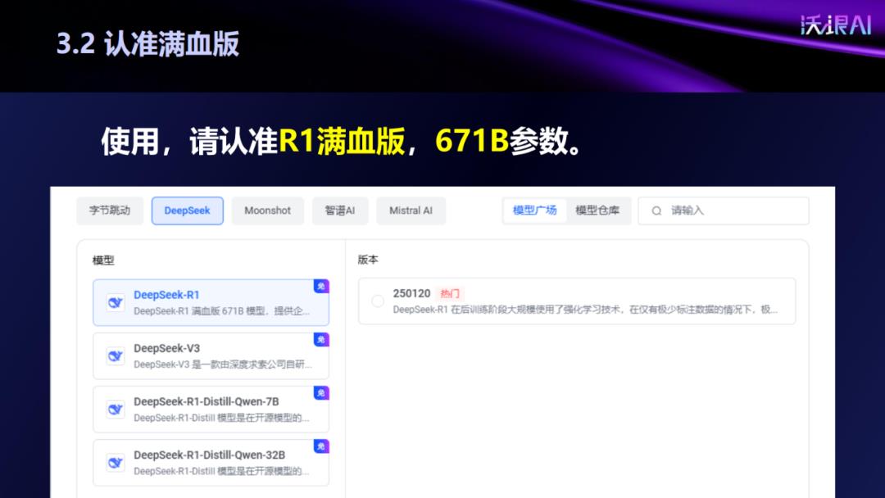Viewport: 885px width, 498px height.
Task: Click the 免 badge on Distill-Qwen-7B card
Action: (x=321, y=393)
